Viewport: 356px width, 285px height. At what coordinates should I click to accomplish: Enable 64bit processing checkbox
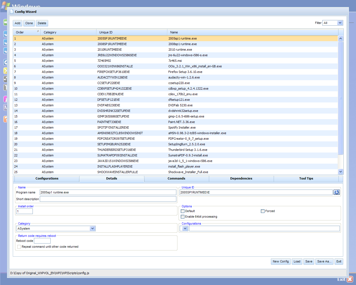[183, 217]
